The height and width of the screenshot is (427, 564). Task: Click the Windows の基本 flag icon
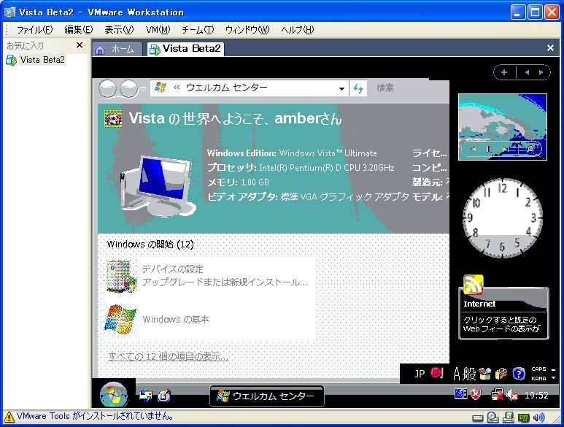[121, 320]
